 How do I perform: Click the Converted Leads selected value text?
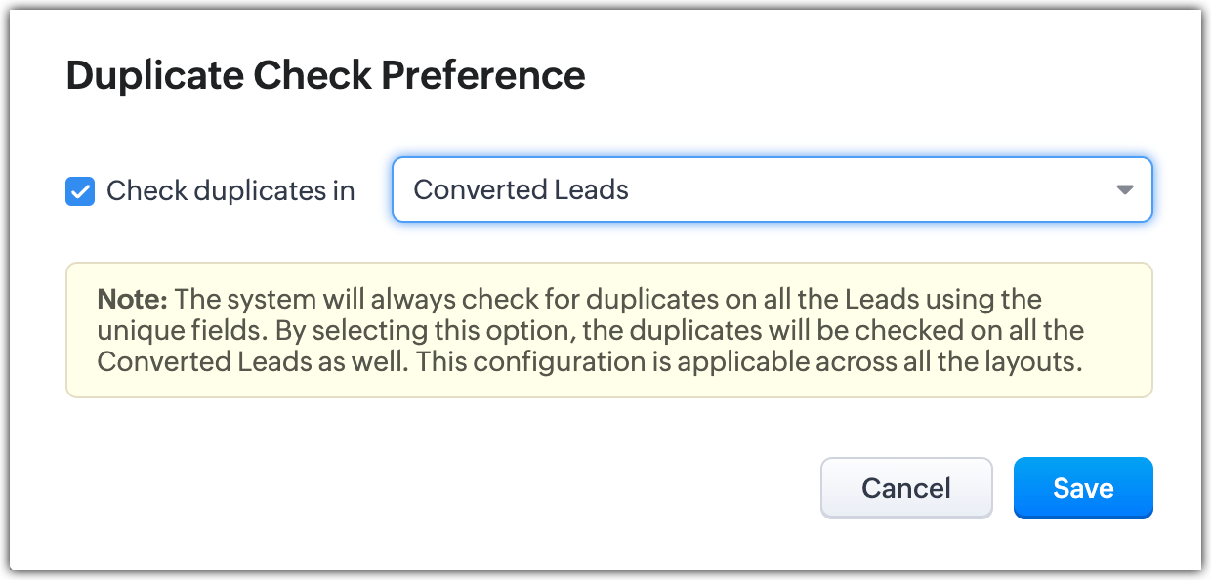(x=521, y=189)
